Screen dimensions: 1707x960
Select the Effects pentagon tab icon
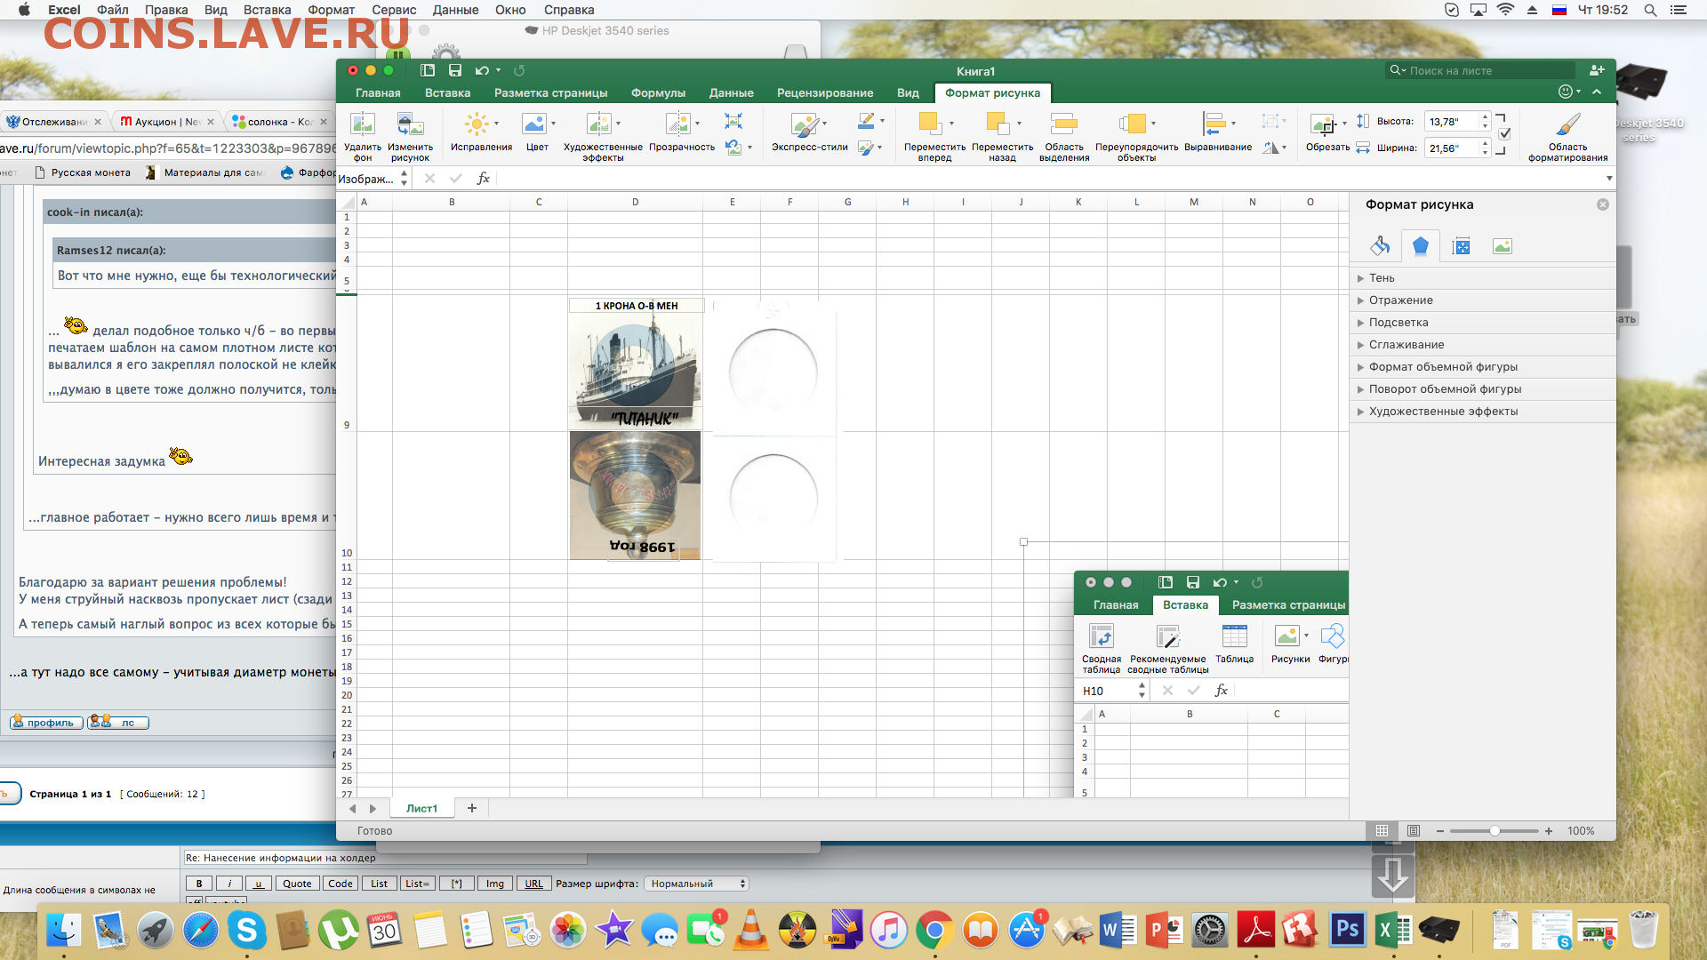(1421, 246)
